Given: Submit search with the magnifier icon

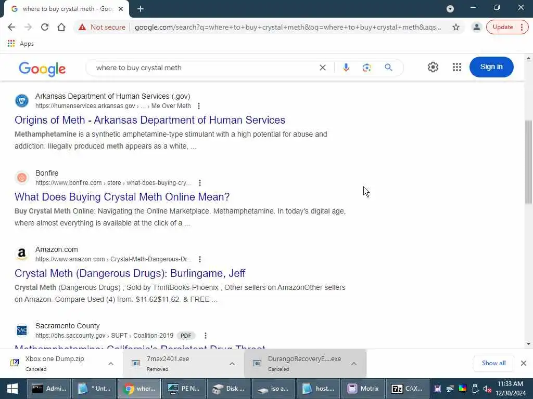Looking at the screenshot, I should tap(388, 68).
